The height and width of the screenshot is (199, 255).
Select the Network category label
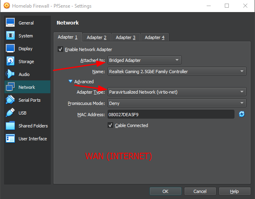(27, 87)
